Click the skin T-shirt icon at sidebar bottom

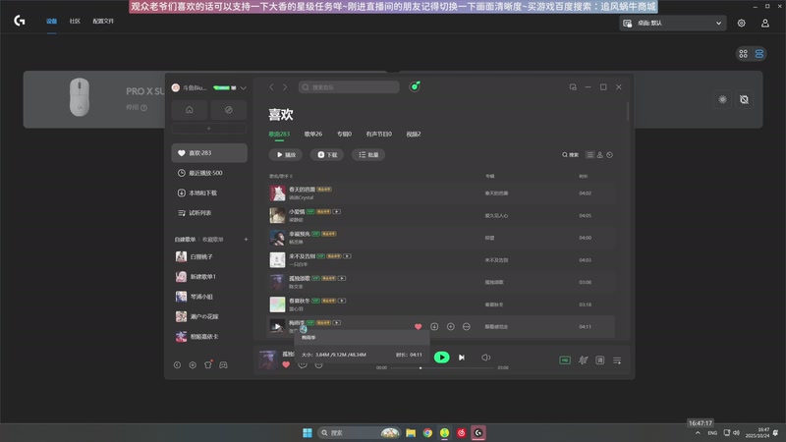coord(208,364)
